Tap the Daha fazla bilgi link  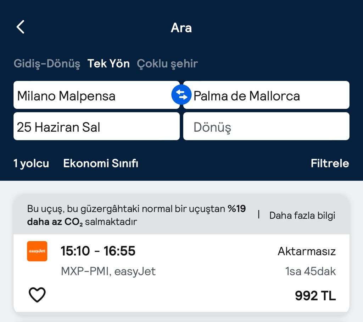(x=302, y=215)
